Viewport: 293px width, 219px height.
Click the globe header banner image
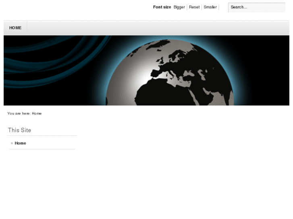pos(147,70)
